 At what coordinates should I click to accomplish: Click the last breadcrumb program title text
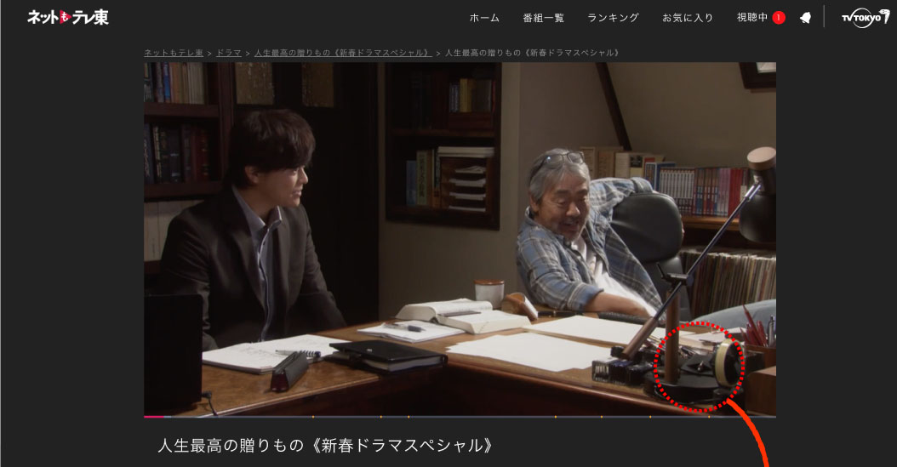pos(532,53)
